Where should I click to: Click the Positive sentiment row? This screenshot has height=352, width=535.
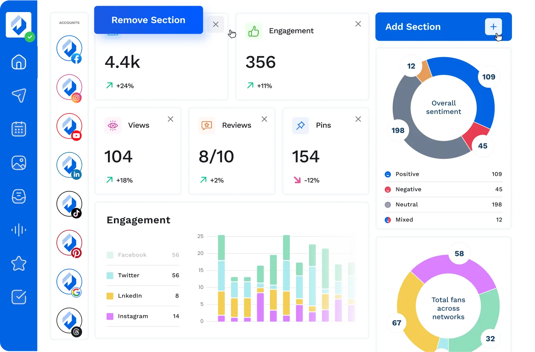[443, 174]
